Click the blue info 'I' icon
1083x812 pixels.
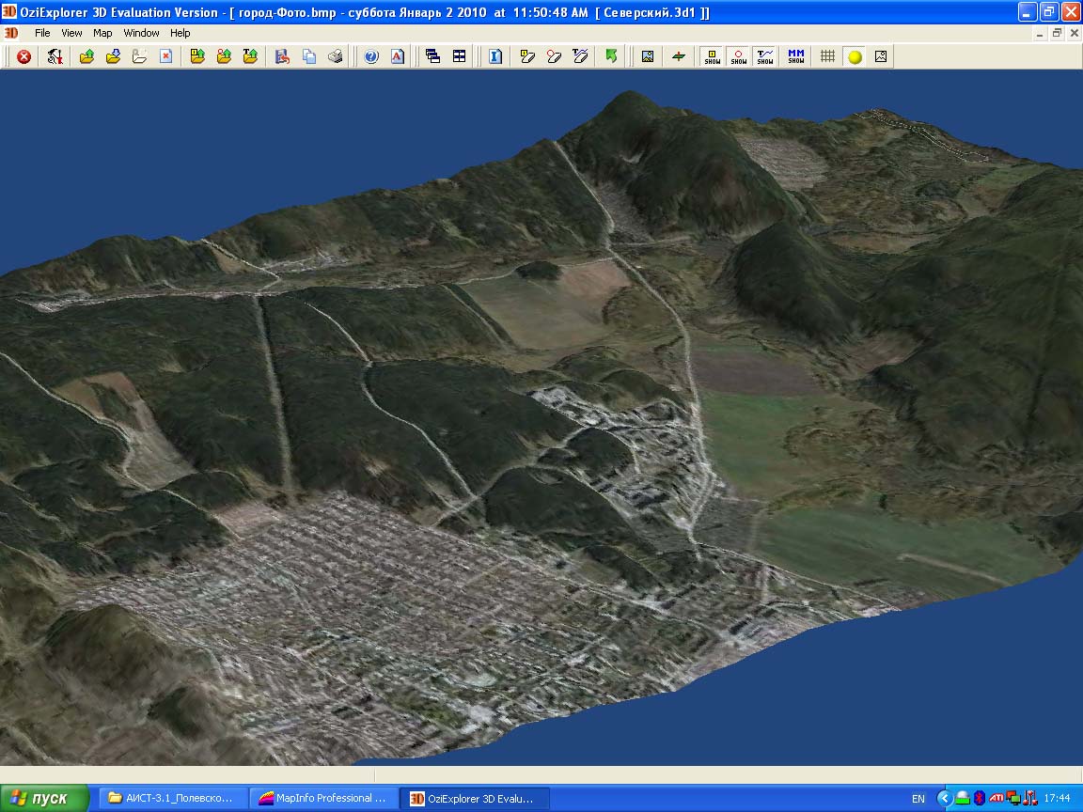[x=495, y=56]
